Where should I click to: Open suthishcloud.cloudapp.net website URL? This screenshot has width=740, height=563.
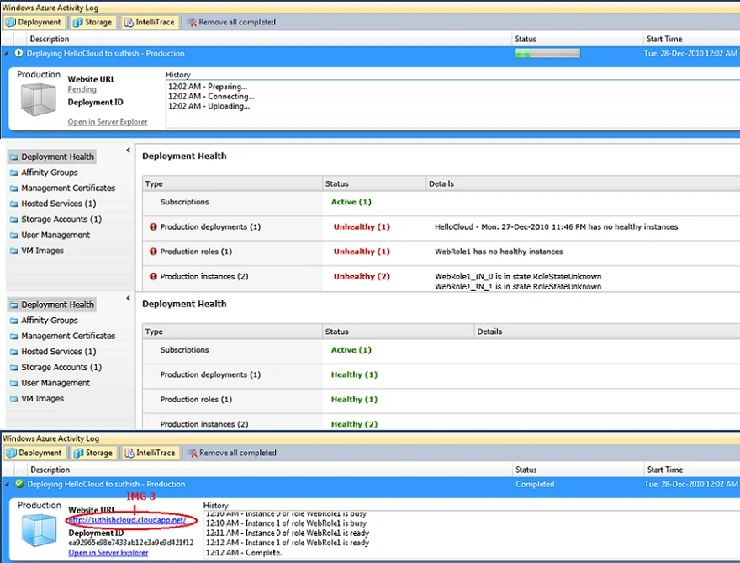pyautogui.click(x=127, y=520)
